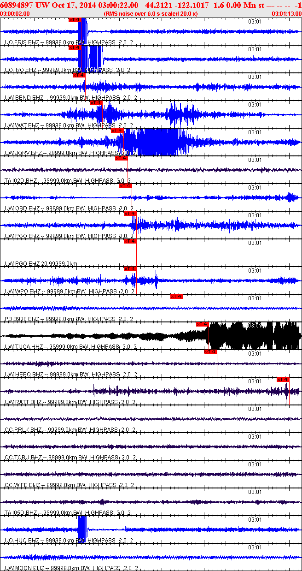This screenshot has width=302, height=571.
Task: Click the pick flag on UW.OSD trace
Action: point(125,185)
